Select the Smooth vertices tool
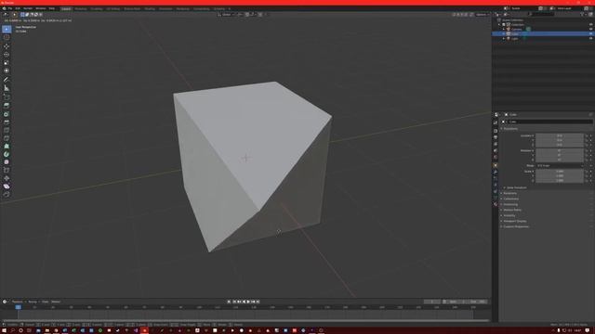The image size is (595, 334). (x=7, y=162)
